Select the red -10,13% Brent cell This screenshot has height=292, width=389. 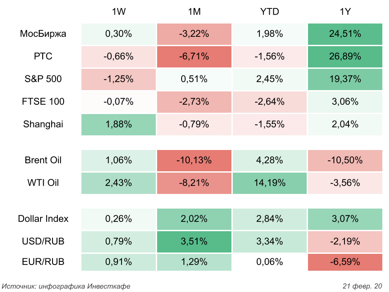194,160
